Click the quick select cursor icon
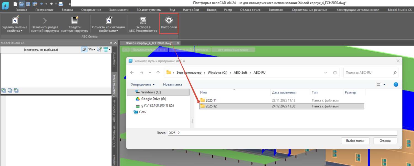 pyautogui.click(x=99, y=49)
